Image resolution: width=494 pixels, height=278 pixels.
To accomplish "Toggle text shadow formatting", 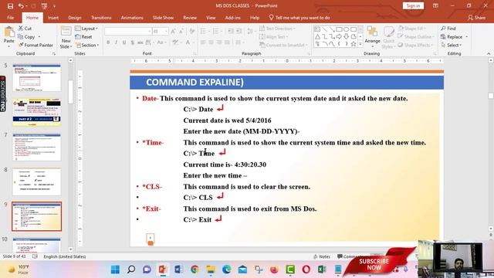I will click(x=132, y=42).
